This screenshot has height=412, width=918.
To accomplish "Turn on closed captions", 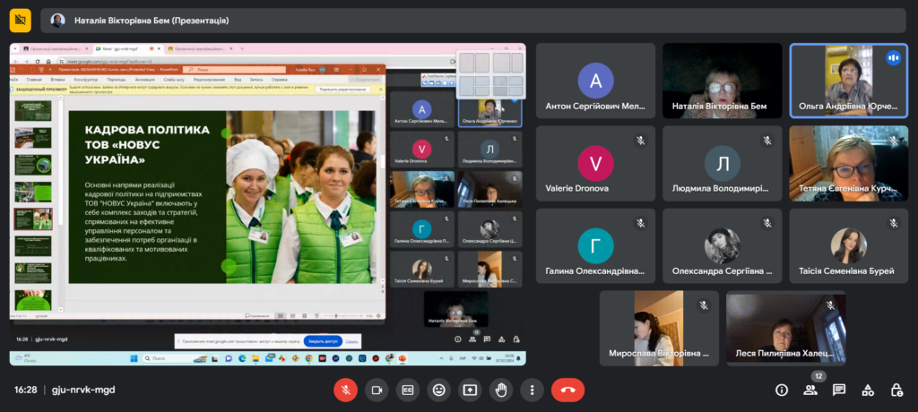I will 407,390.
